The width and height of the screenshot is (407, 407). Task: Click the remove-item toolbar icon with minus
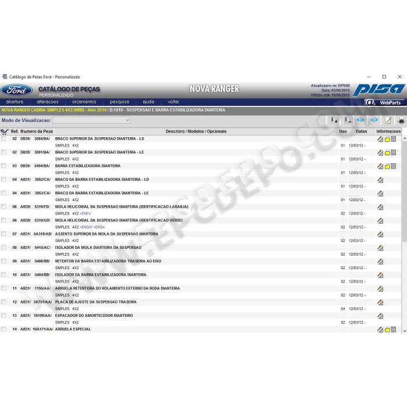(347, 120)
